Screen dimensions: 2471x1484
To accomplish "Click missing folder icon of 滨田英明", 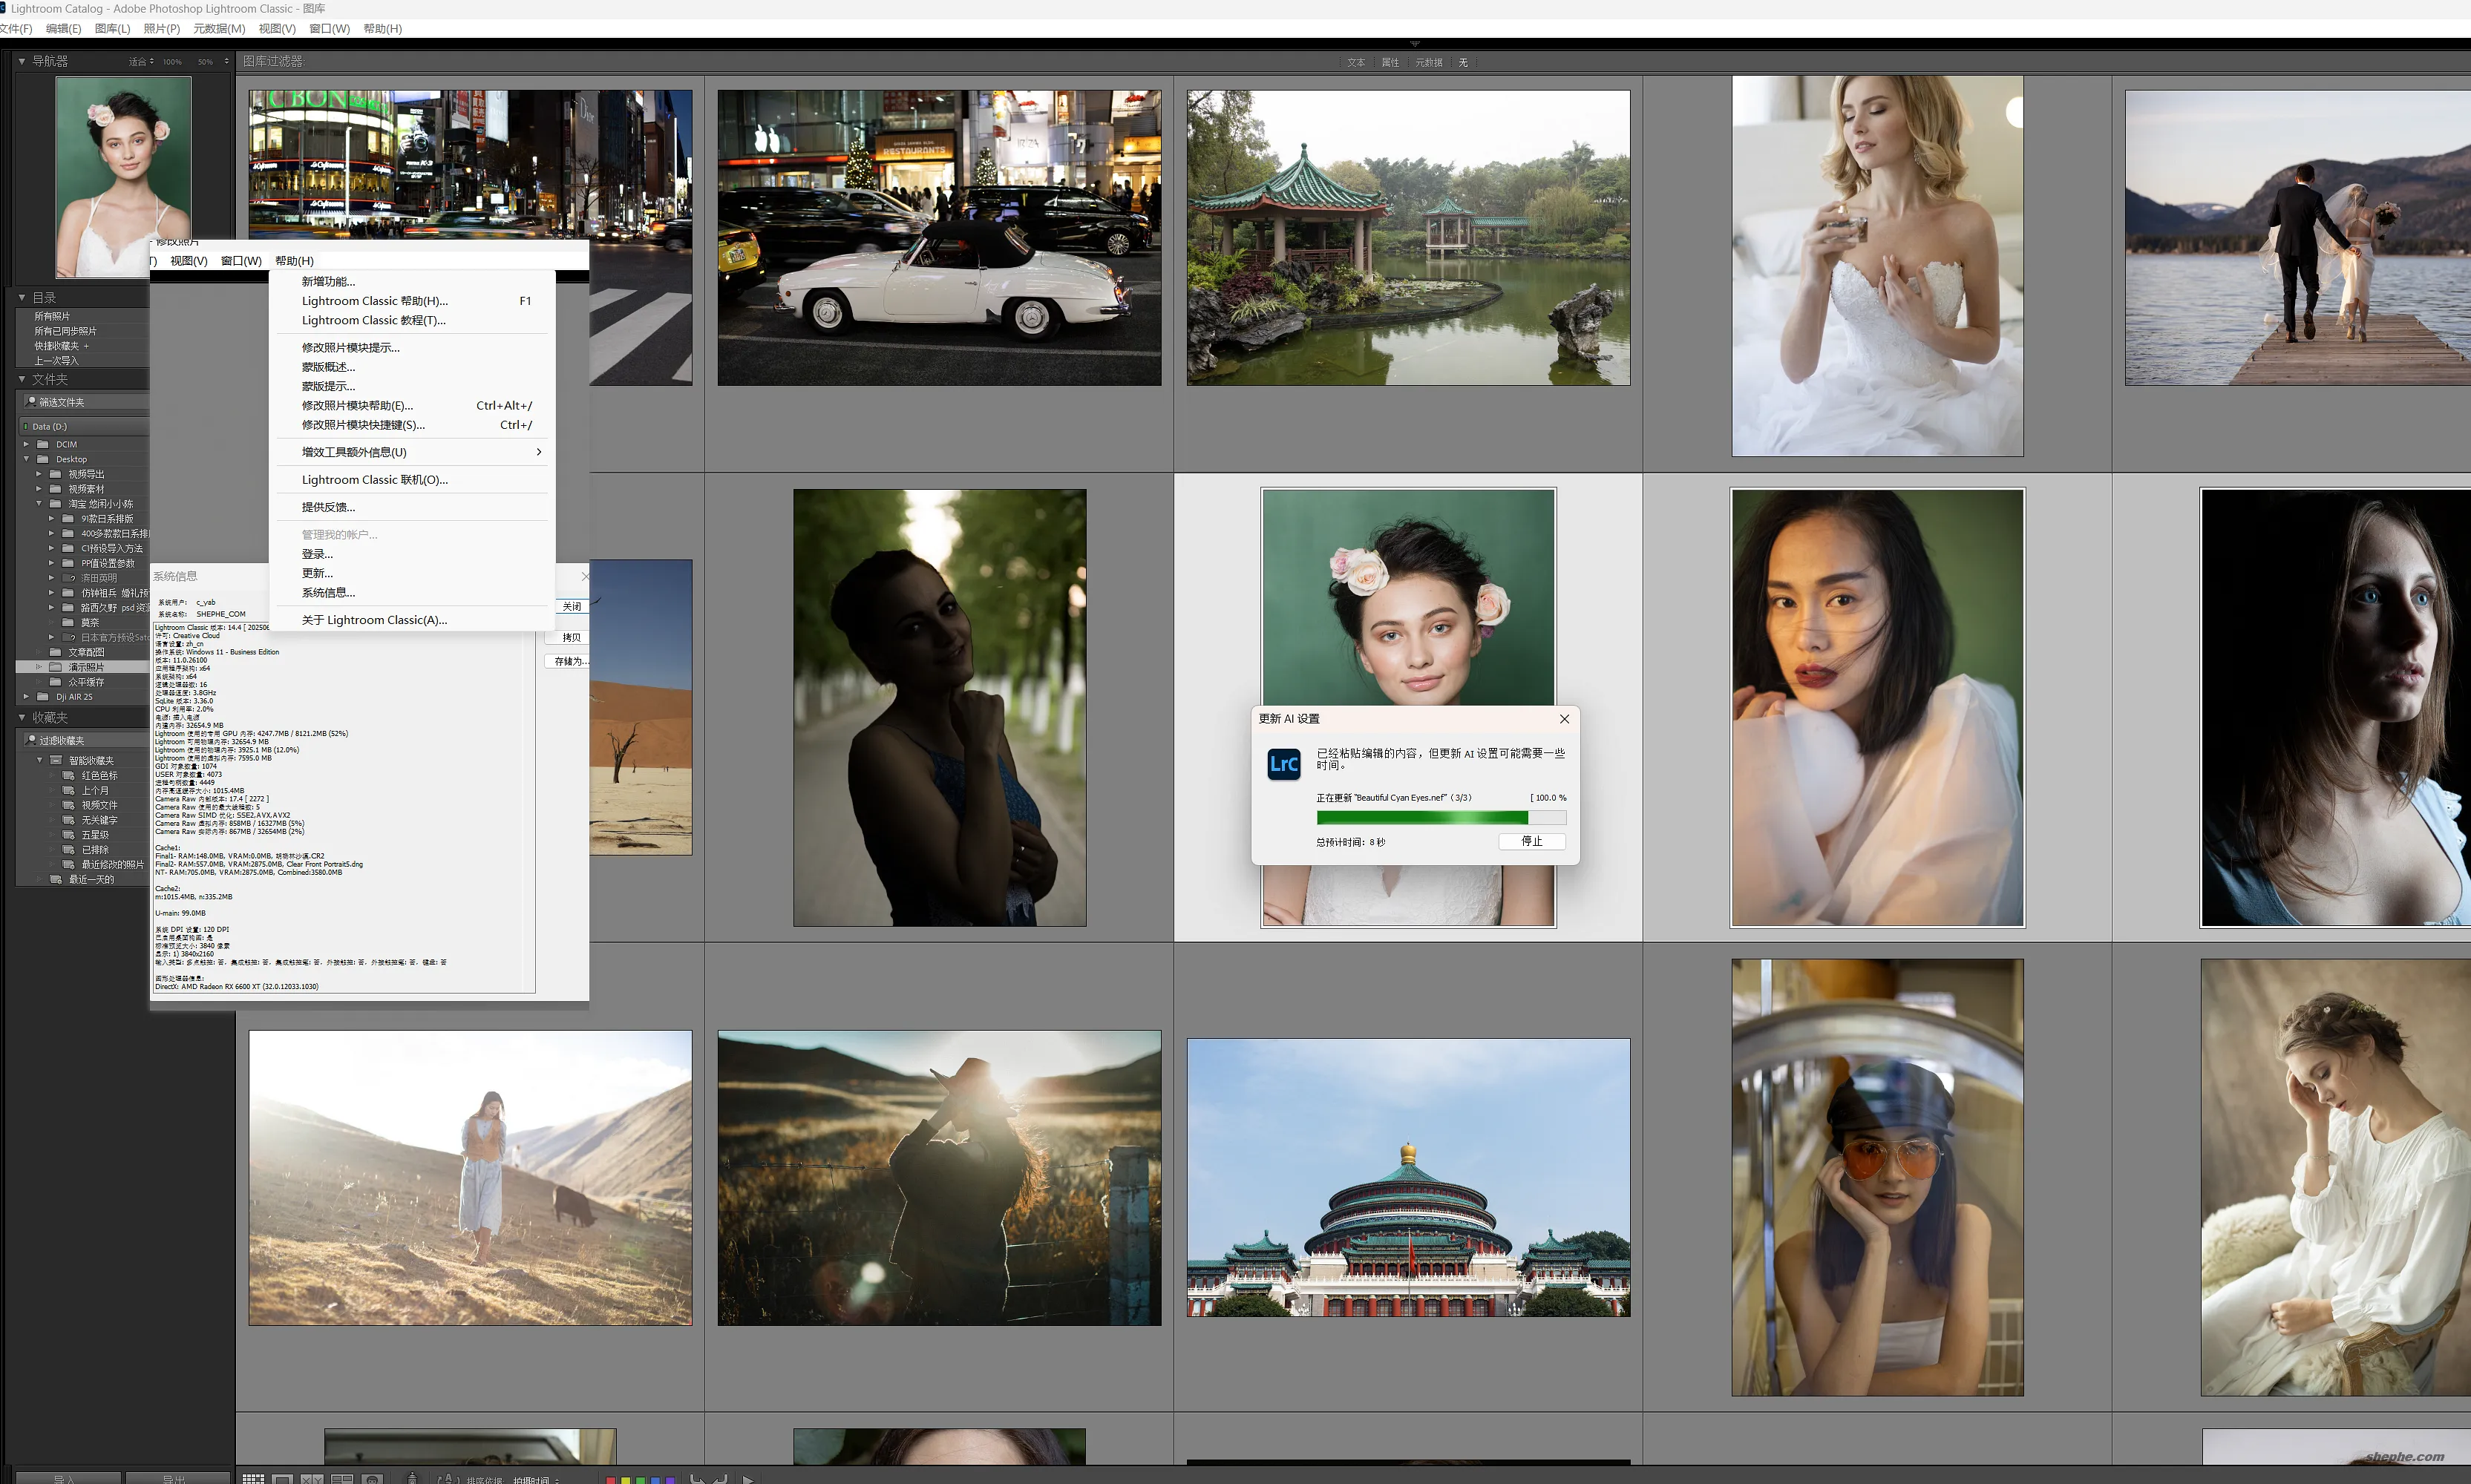I will coord(69,578).
